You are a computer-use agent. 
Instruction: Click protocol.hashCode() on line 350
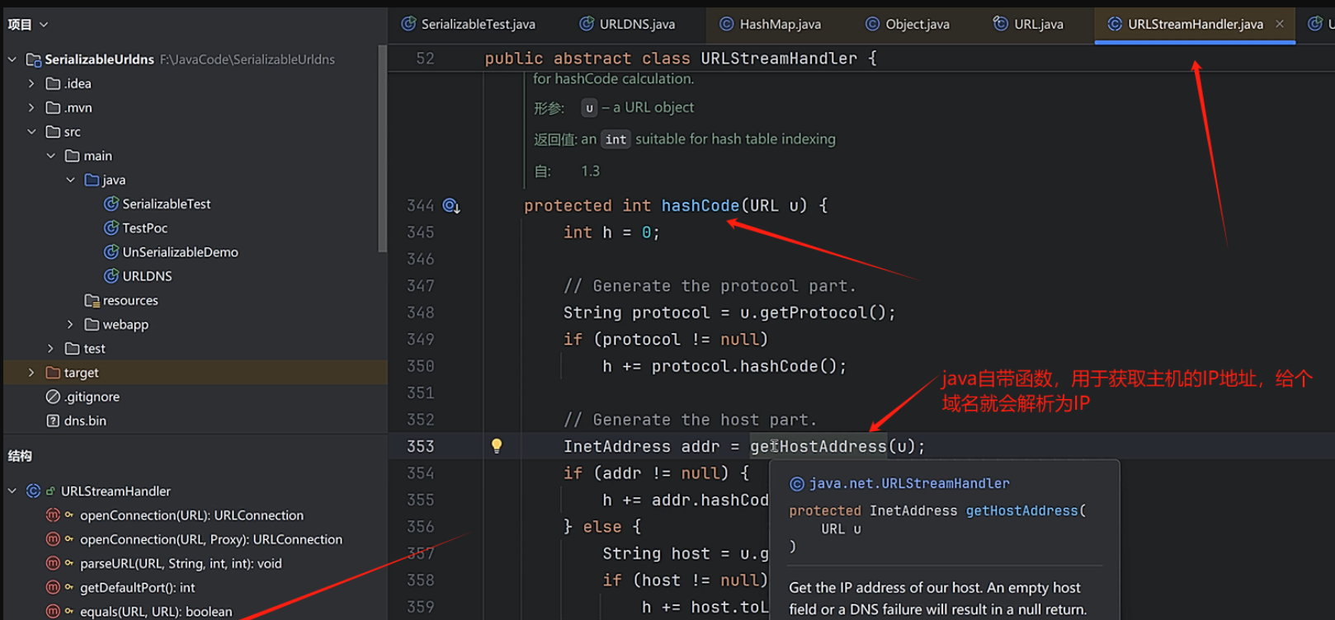pyautogui.click(x=743, y=366)
